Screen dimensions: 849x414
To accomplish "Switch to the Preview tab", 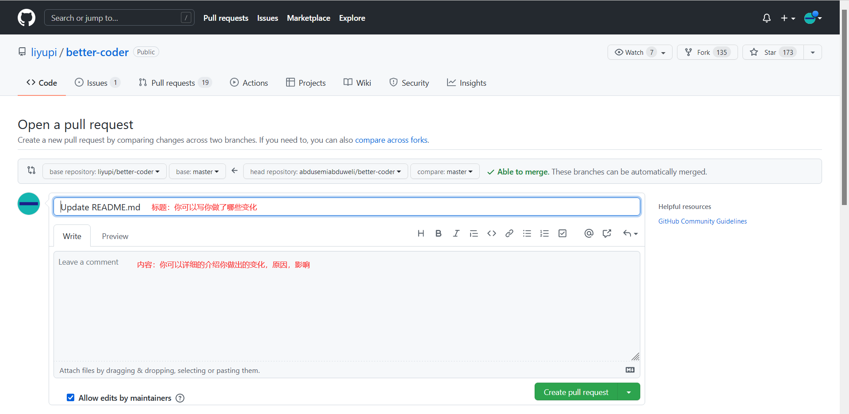I will click(115, 236).
